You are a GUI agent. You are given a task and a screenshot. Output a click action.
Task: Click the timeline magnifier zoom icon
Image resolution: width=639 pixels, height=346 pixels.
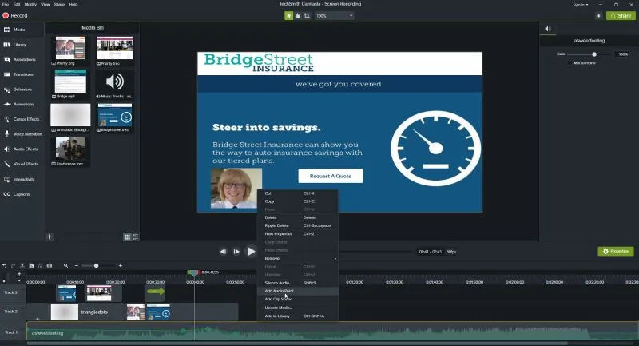(65, 266)
